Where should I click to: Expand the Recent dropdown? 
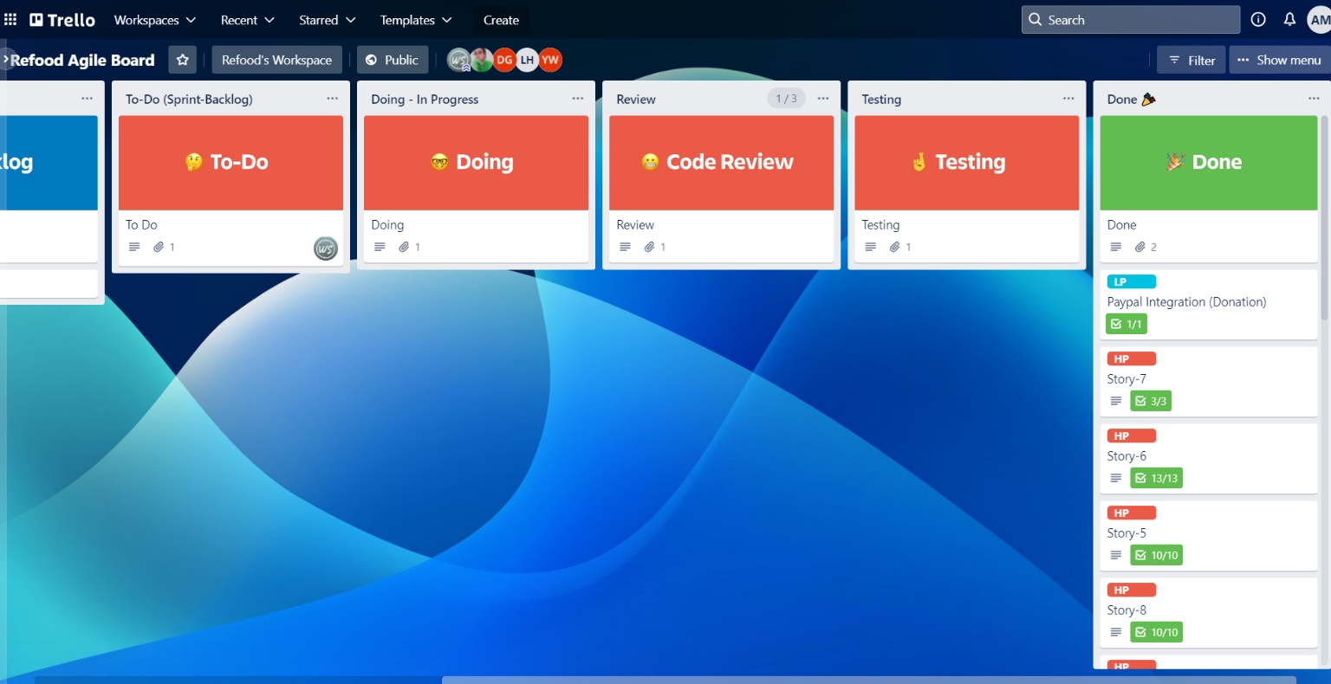[247, 20]
